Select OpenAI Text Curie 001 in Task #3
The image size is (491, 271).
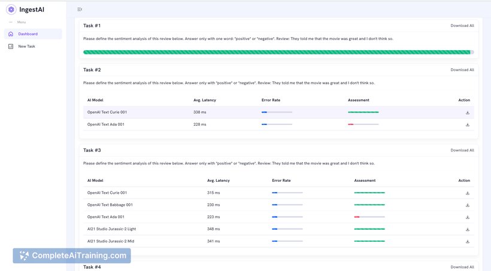107,193
